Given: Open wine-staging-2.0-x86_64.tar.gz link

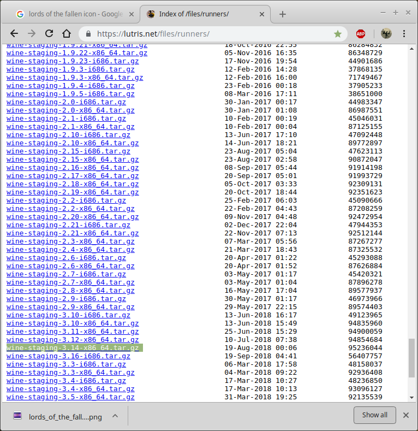Looking at the screenshot, I should (x=70, y=110).
